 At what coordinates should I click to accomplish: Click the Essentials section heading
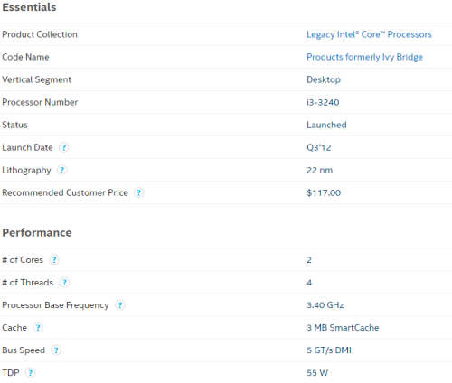point(29,7)
